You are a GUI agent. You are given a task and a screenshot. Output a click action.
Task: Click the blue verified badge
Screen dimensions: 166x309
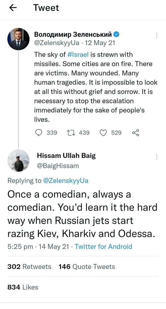click(x=117, y=34)
